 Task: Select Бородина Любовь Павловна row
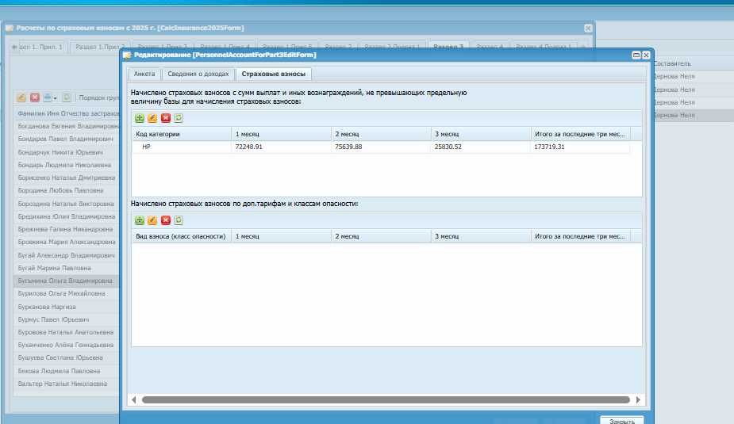67,190
